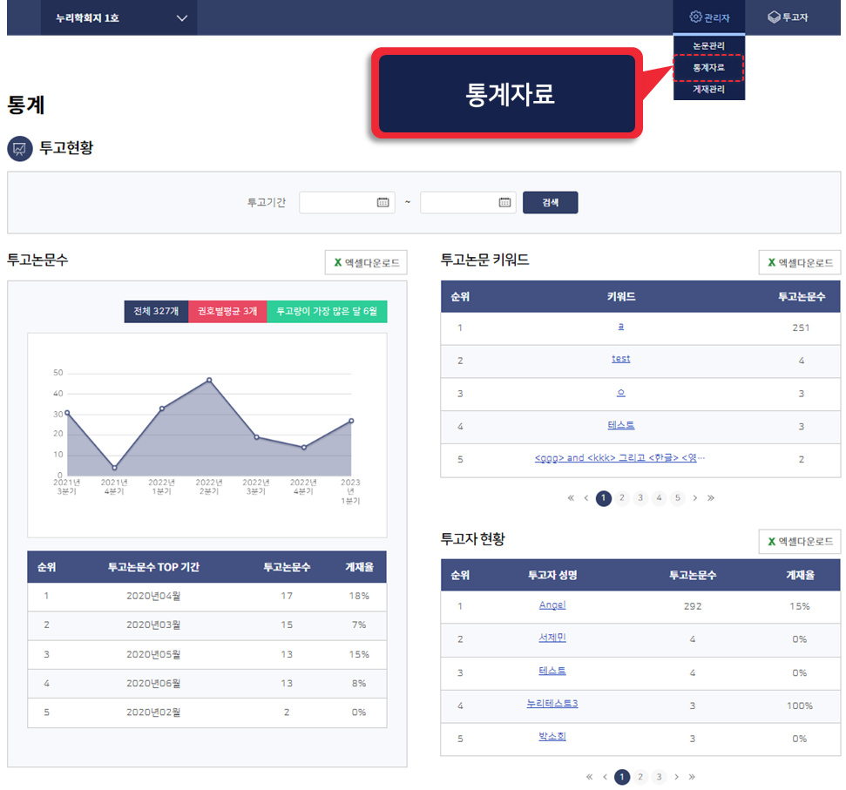Select 게재관리 from admin menu
The width and height of the screenshot is (846, 790).
708,89
